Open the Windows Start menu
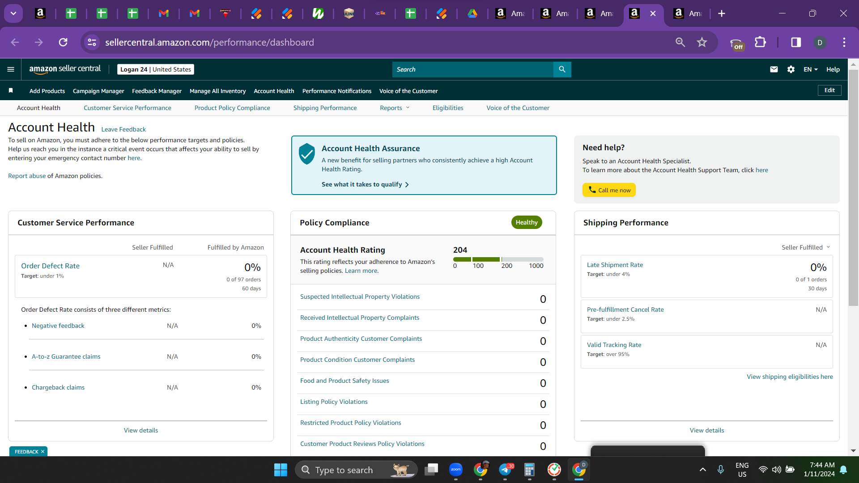 pyautogui.click(x=281, y=470)
